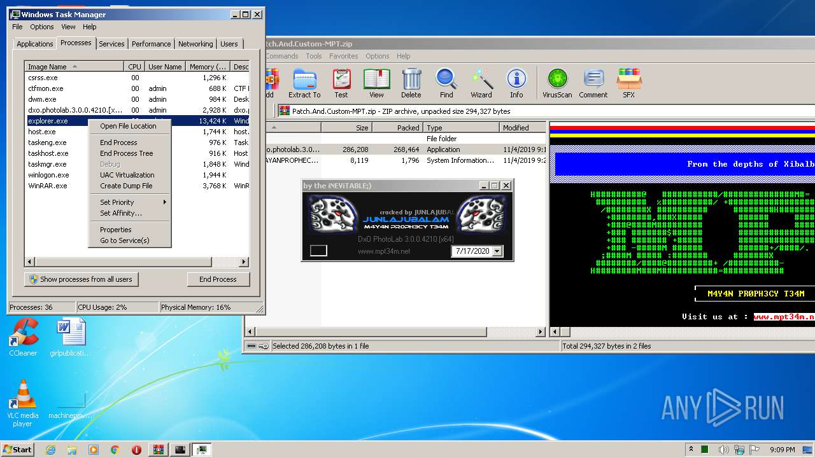The height and width of the screenshot is (458, 815).
Task: Choose Open File Location in context menu
Action: click(130, 126)
